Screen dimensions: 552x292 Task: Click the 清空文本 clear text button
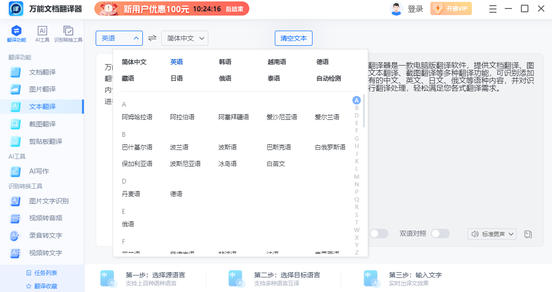click(x=293, y=38)
